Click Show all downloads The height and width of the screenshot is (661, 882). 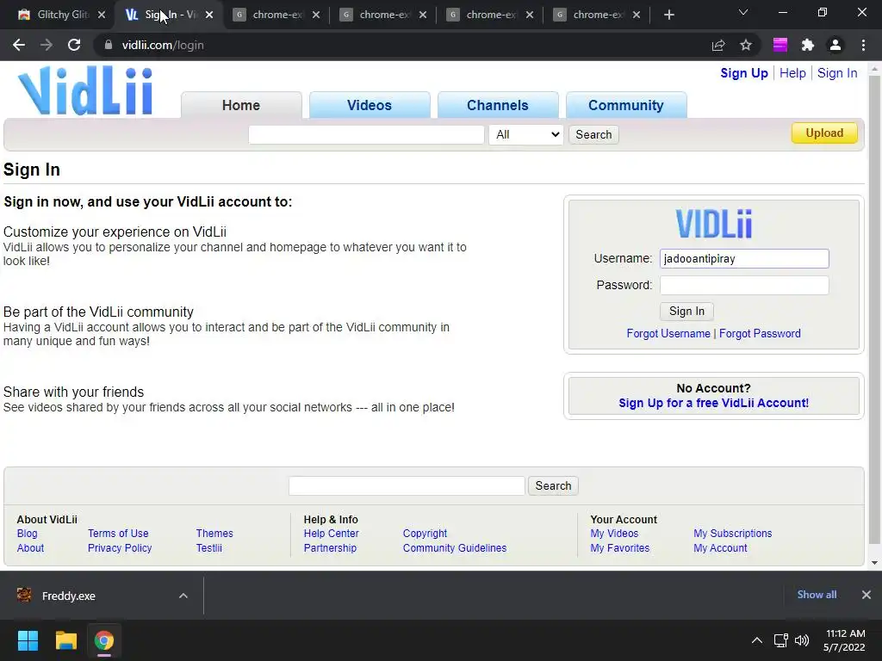pyautogui.click(x=817, y=595)
